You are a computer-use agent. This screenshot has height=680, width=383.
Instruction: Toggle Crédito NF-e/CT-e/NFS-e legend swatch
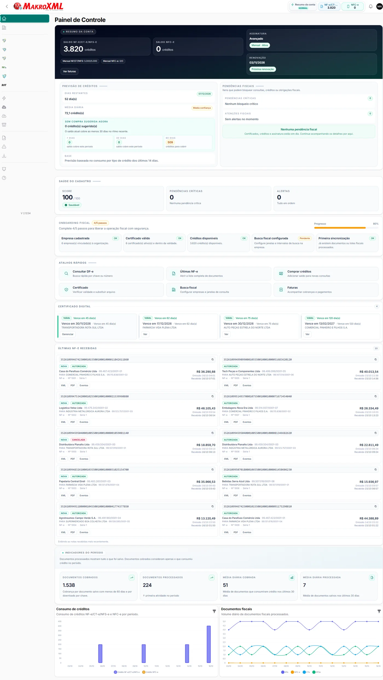(115, 672)
